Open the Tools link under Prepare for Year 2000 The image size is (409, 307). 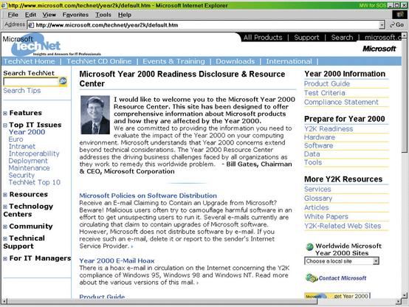[x=313, y=162]
